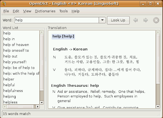163x118 pixels.
Task: Click 'English Thesaurus: help' heading
Action: click(75, 85)
